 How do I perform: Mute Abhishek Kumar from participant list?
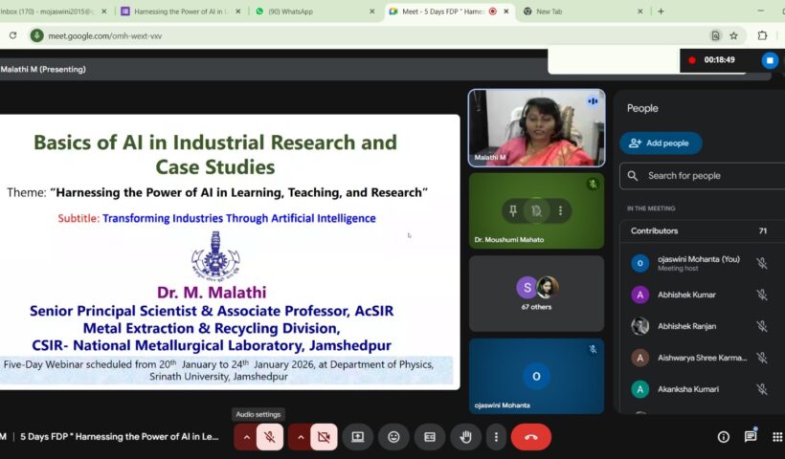point(762,295)
